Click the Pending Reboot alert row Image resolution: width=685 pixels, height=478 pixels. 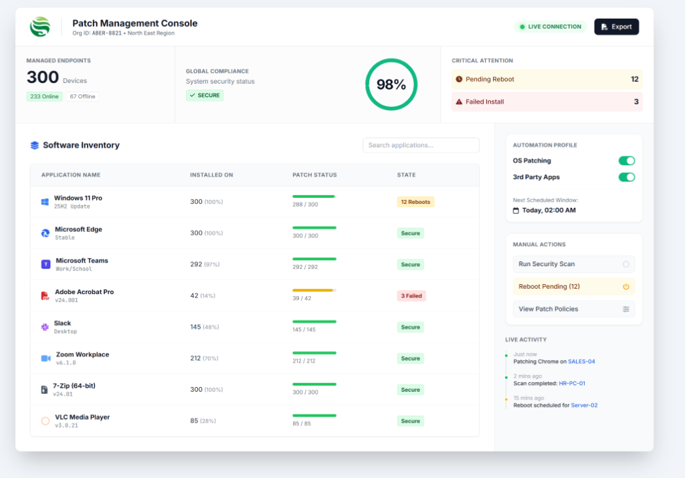coord(547,79)
